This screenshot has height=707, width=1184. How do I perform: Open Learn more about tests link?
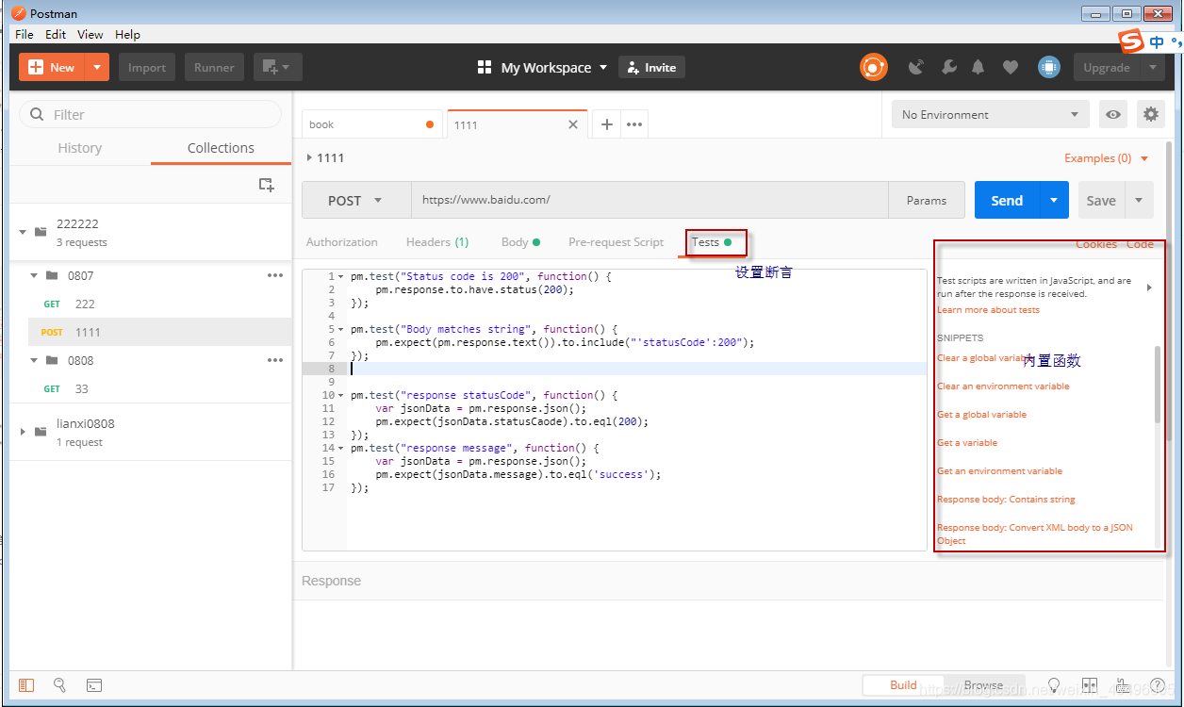(x=988, y=310)
